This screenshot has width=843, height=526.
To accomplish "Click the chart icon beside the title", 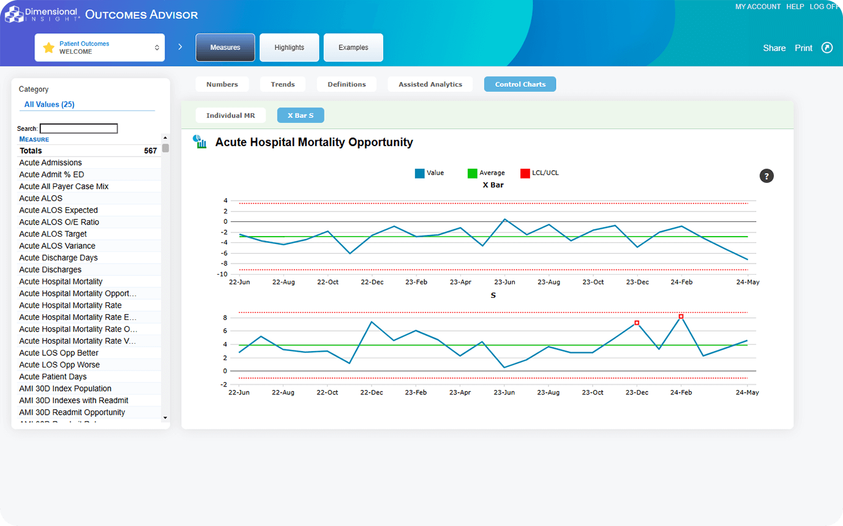I will (199, 142).
